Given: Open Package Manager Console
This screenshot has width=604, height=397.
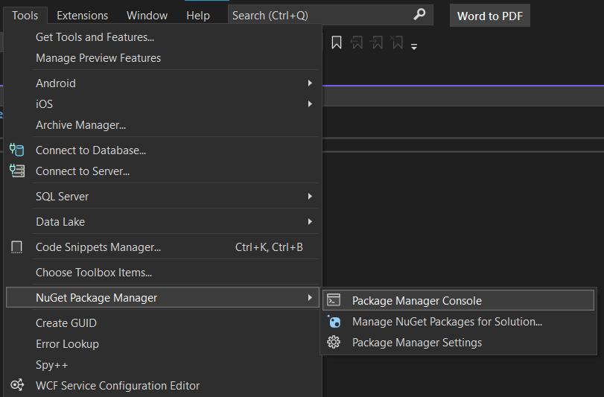Looking at the screenshot, I should (458, 300).
